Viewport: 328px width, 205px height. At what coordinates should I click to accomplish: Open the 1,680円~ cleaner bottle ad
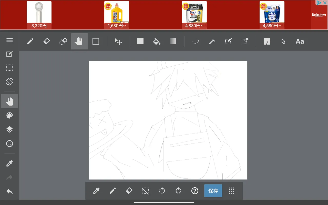(117, 15)
